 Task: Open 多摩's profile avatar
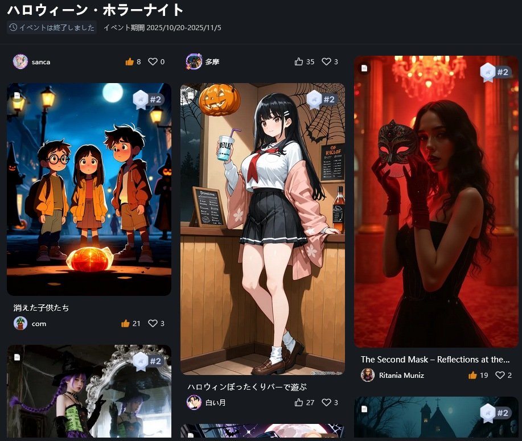[x=194, y=61]
